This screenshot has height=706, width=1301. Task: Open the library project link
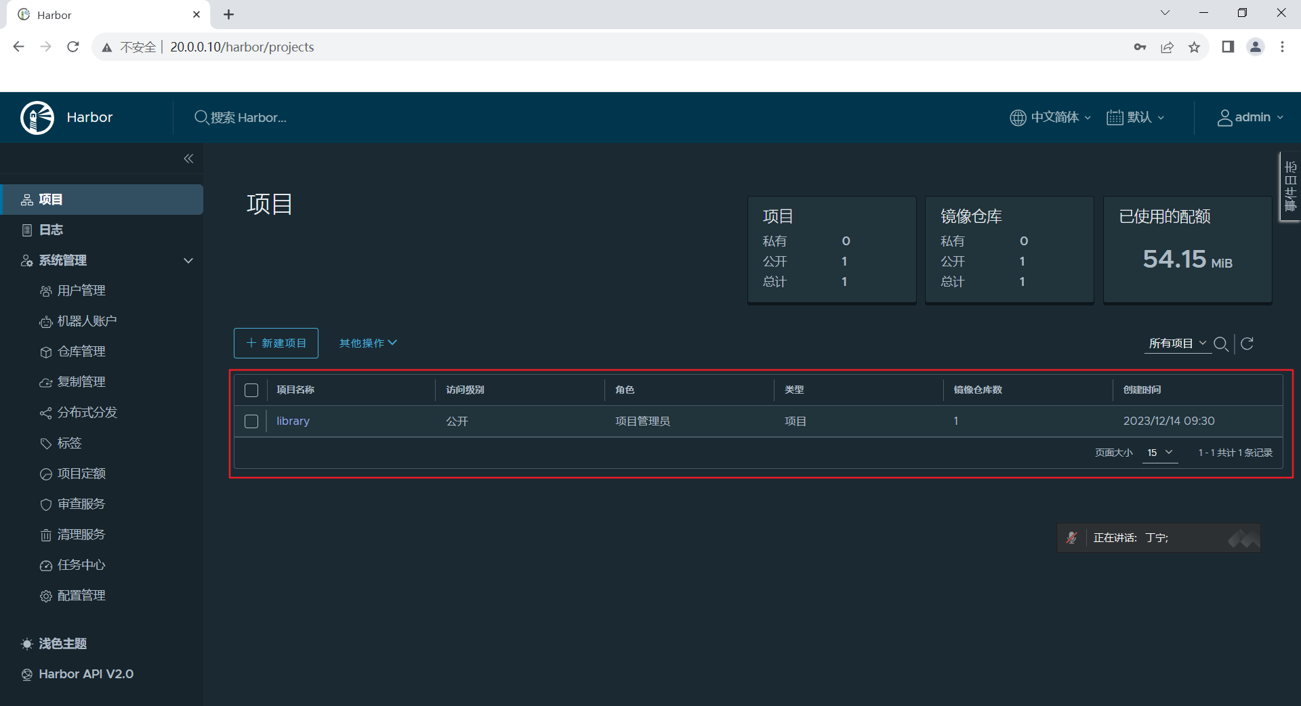click(x=293, y=421)
